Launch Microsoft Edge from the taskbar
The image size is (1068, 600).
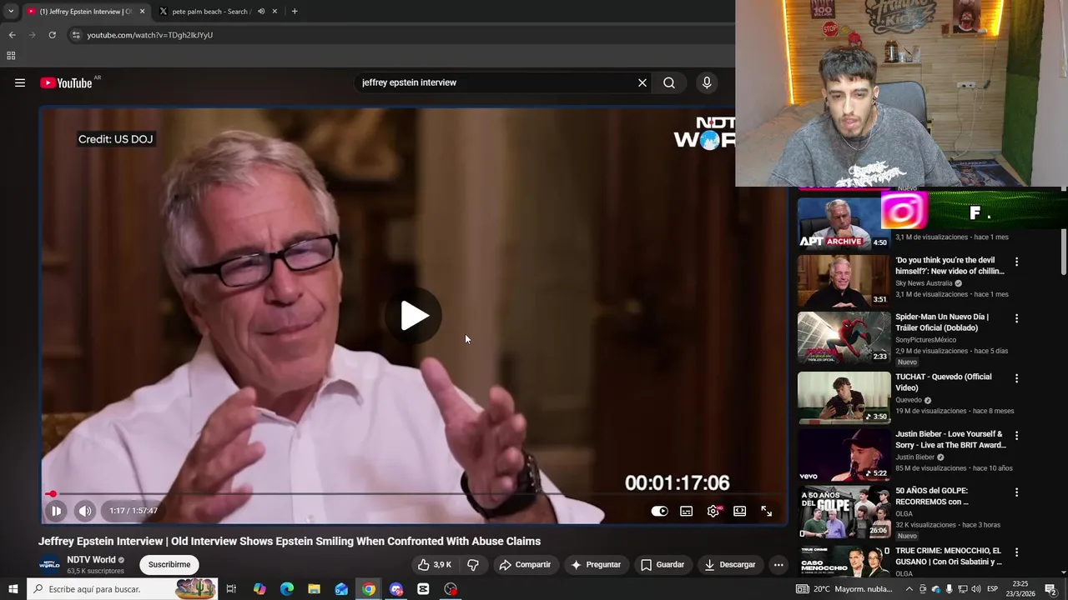click(287, 589)
